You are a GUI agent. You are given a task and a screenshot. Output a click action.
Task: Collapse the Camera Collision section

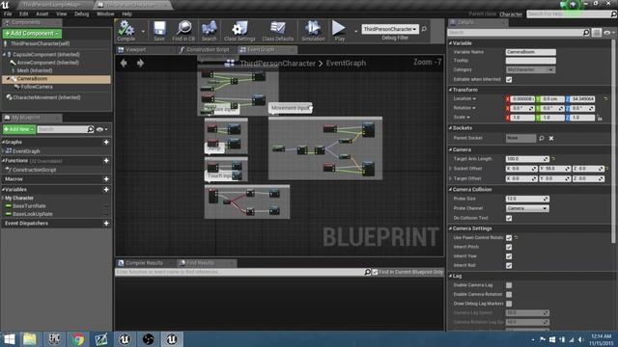click(451, 189)
